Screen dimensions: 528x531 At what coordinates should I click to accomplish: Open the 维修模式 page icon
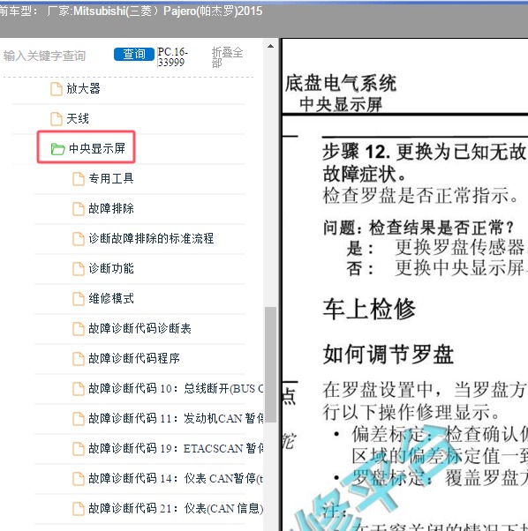coord(79,299)
